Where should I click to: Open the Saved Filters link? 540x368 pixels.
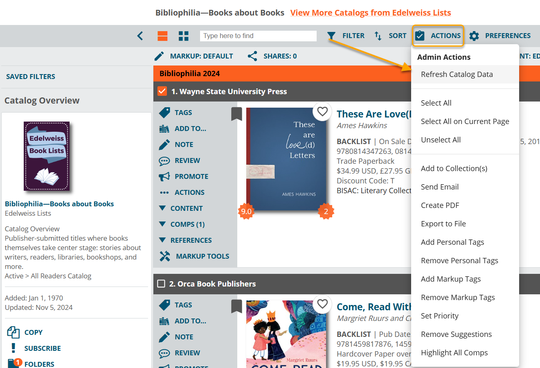click(x=31, y=77)
